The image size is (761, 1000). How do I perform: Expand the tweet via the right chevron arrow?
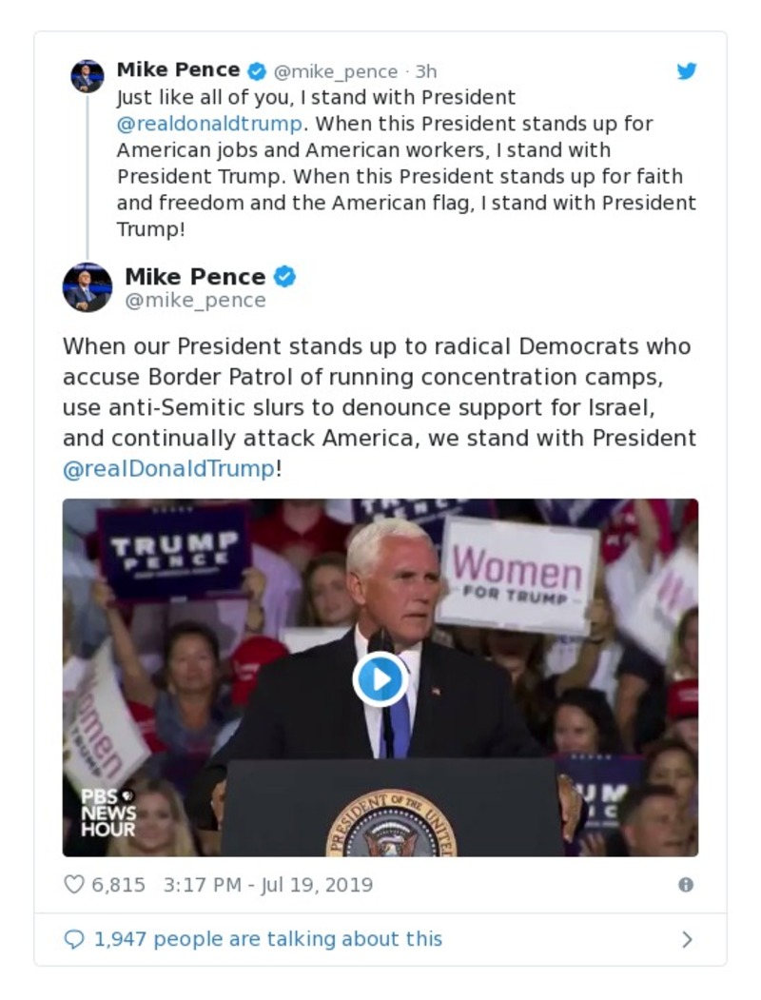coord(688,939)
